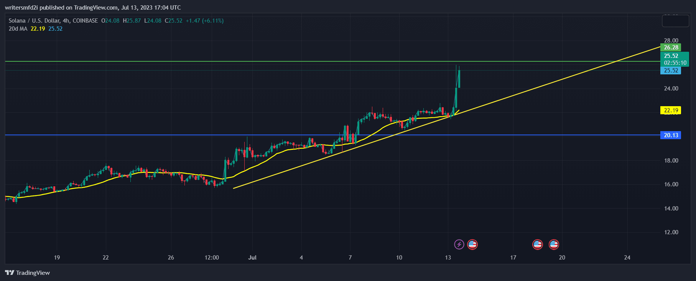Click the 28.00 price axis label

[x=671, y=41]
